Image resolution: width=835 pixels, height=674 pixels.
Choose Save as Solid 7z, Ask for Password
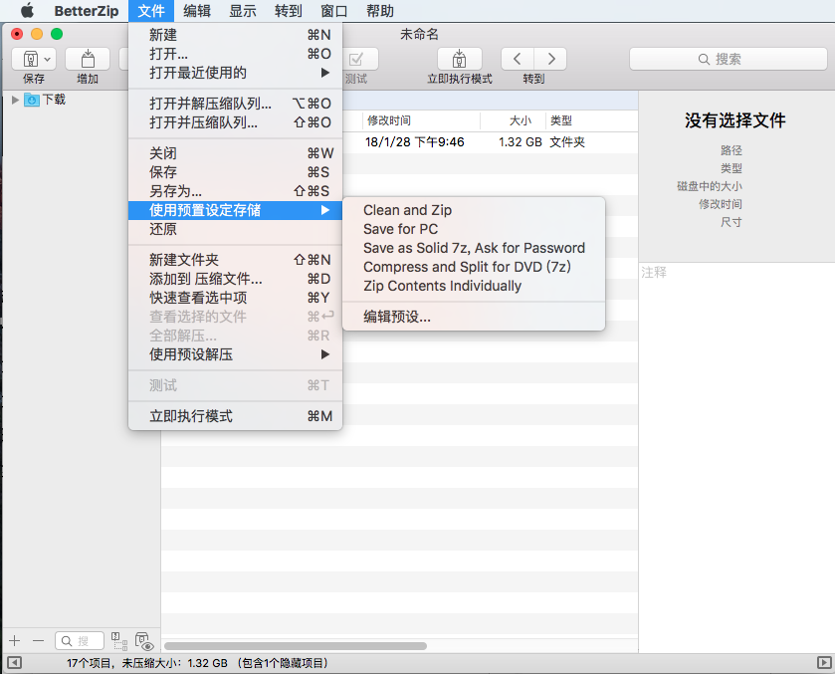(x=474, y=248)
